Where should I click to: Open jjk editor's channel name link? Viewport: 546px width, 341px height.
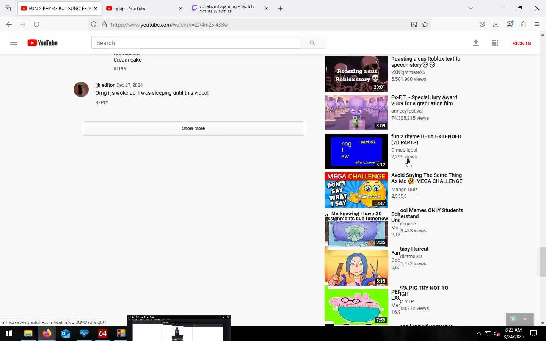click(x=105, y=85)
